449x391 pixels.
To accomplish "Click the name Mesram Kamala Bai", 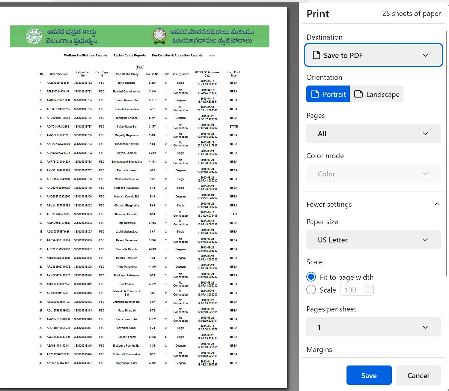I will coord(126,197).
